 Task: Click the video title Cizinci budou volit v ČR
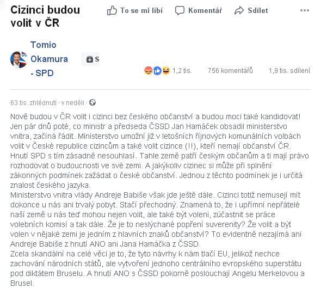click(45, 16)
